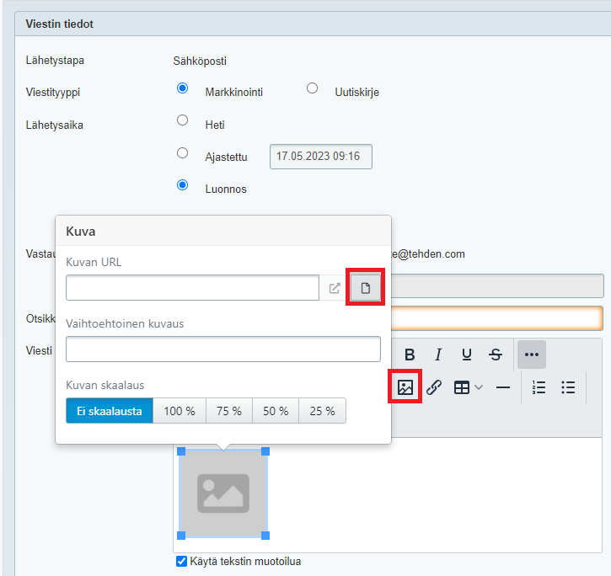611x576 pixels.
Task: Toggle strikethrough text formatting
Action: click(x=496, y=355)
